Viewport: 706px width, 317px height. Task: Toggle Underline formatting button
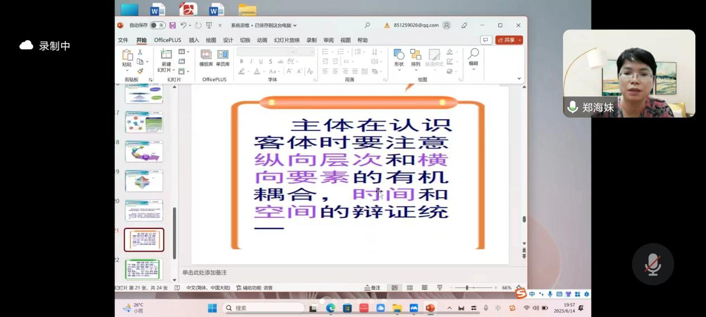(261, 61)
